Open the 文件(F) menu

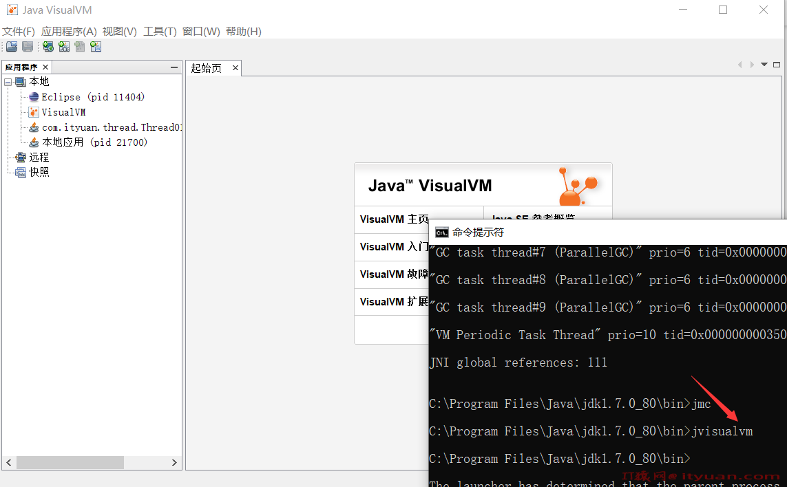[19, 31]
